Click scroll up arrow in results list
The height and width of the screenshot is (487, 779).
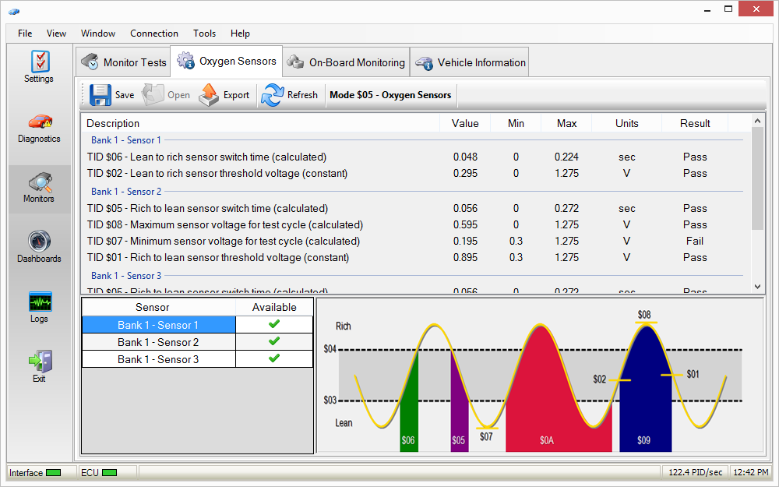click(x=758, y=121)
